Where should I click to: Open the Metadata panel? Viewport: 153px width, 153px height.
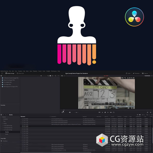coord(137,73)
